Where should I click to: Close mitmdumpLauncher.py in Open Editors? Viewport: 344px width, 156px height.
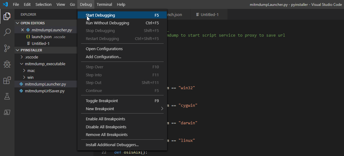23,30
